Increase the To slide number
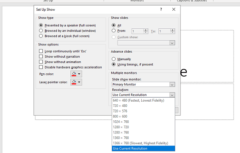This screenshot has height=153, width=240. (173, 30)
